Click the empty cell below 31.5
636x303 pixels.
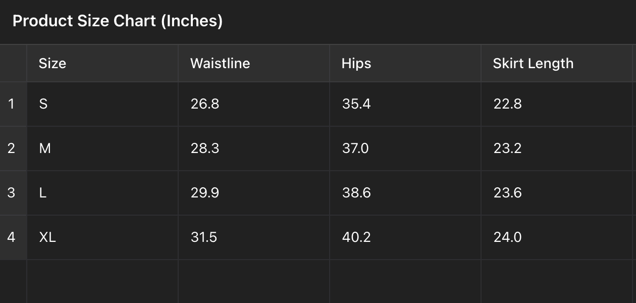(x=253, y=281)
